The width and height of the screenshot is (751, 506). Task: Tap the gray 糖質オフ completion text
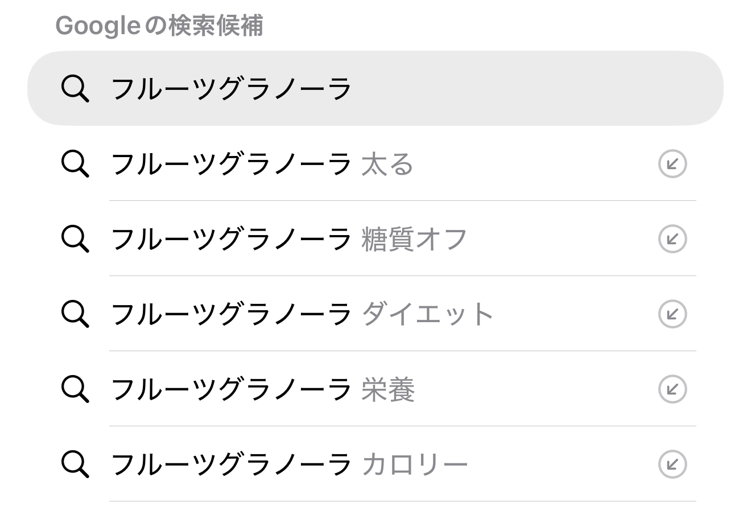(x=414, y=239)
